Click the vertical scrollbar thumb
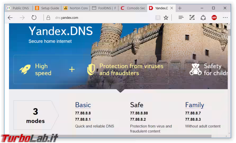236x143 pixels. (229, 32)
